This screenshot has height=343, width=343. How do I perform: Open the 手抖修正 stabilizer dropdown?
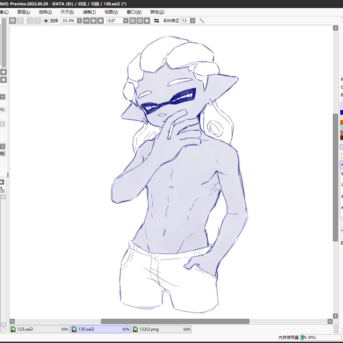[193, 20]
